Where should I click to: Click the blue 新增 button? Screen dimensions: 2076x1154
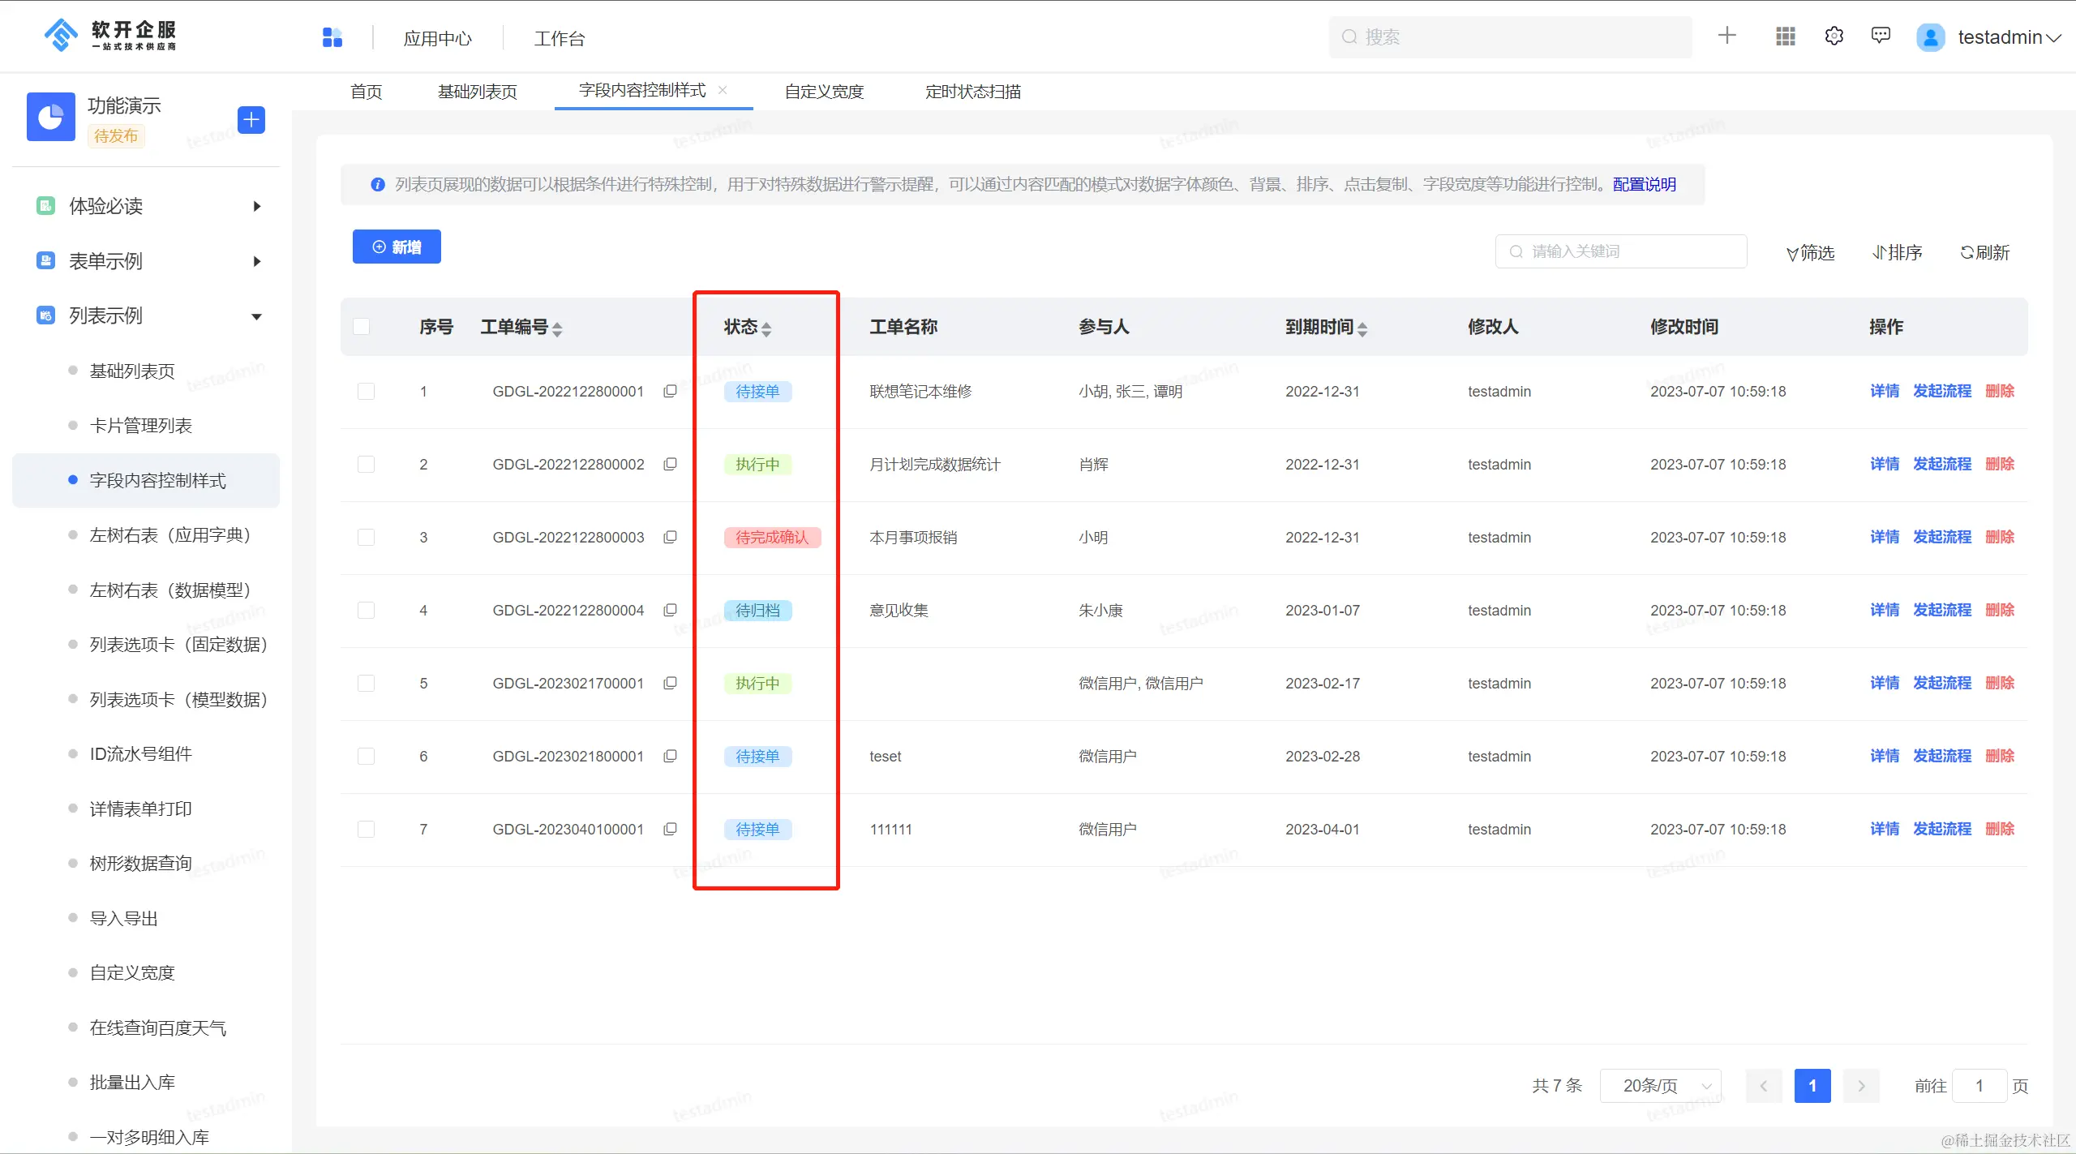pyautogui.click(x=397, y=247)
